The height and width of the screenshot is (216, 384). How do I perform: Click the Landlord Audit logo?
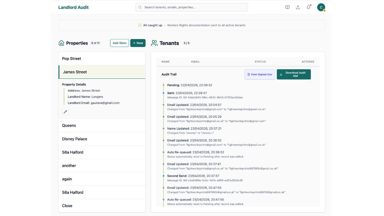(74, 7)
